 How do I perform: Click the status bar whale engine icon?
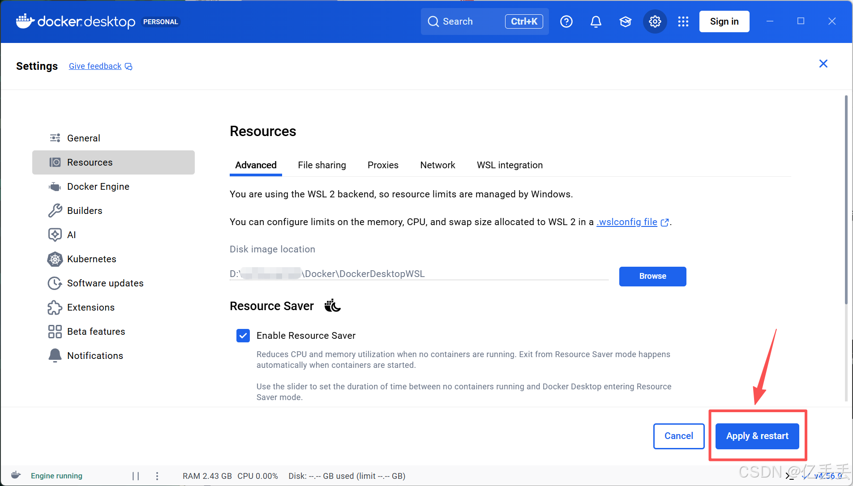pyautogui.click(x=16, y=475)
